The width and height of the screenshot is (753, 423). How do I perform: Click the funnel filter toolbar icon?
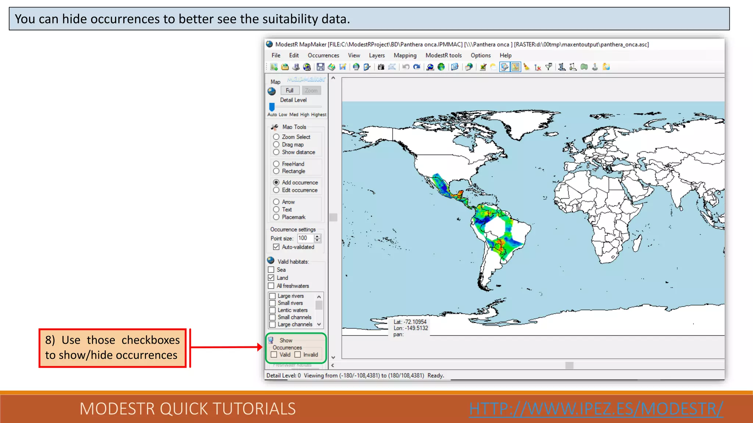549,67
